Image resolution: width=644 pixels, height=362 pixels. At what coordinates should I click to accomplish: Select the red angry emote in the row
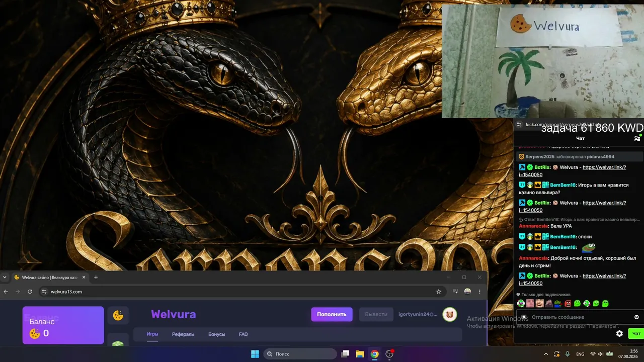pos(568,304)
